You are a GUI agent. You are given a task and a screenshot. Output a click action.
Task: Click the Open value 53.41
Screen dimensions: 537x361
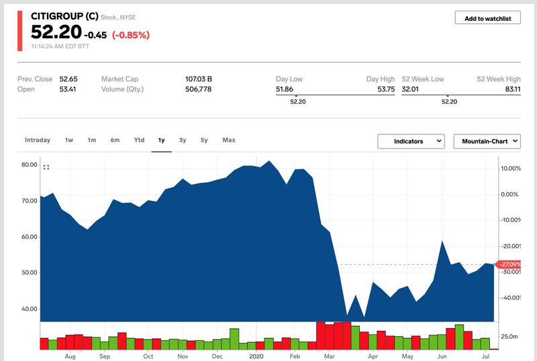click(68, 89)
